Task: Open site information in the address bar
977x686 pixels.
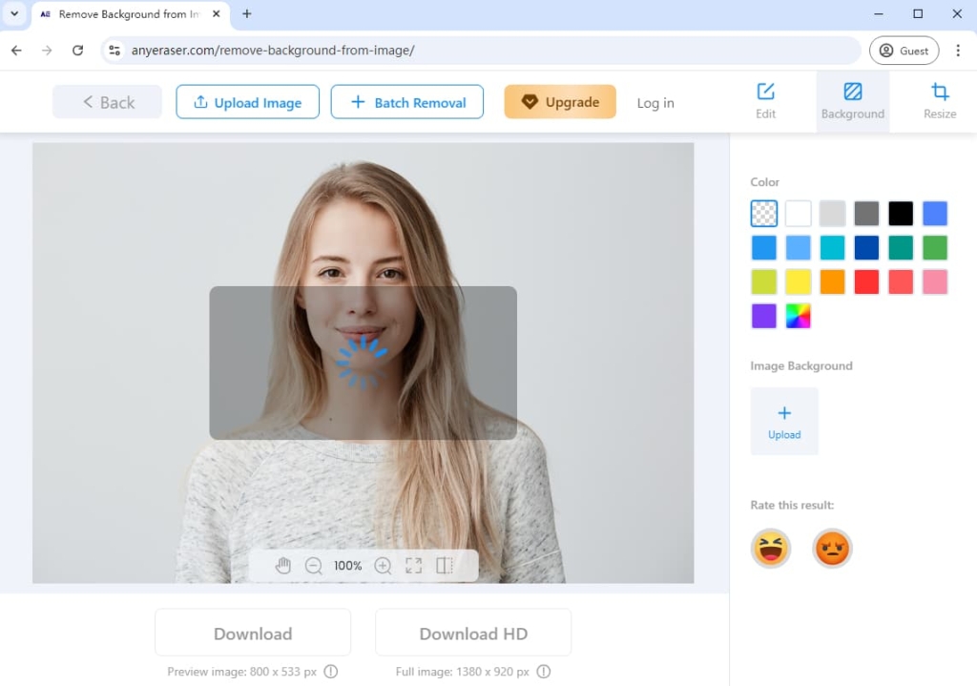Action: (x=114, y=50)
